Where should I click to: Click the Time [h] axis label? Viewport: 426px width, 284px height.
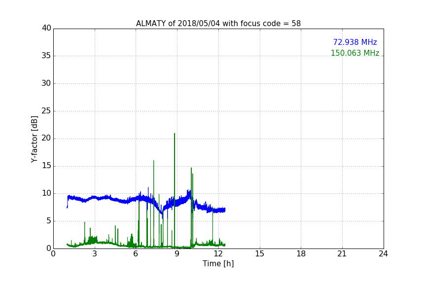218,264
